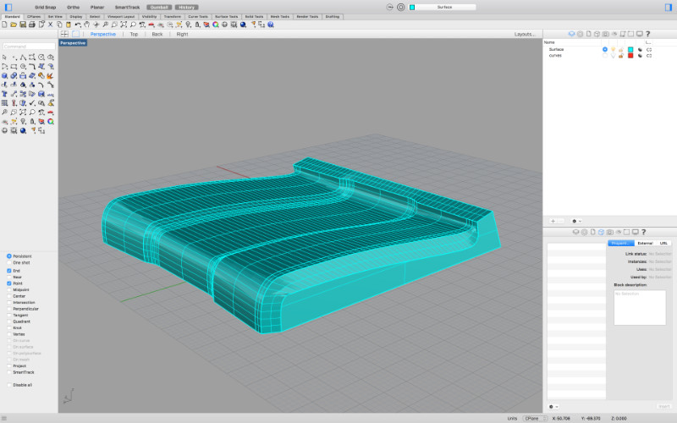Image resolution: width=677 pixels, height=423 pixels.
Task: Click the Save floppy disk icon
Action: coord(23,25)
